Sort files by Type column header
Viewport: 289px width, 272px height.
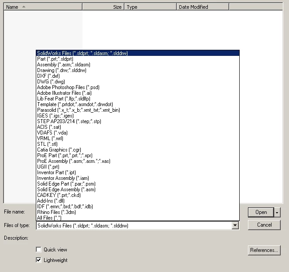[151, 7]
